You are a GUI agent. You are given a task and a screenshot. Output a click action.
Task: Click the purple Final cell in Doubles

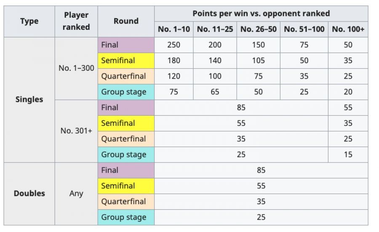pyautogui.click(x=126, y=170)
